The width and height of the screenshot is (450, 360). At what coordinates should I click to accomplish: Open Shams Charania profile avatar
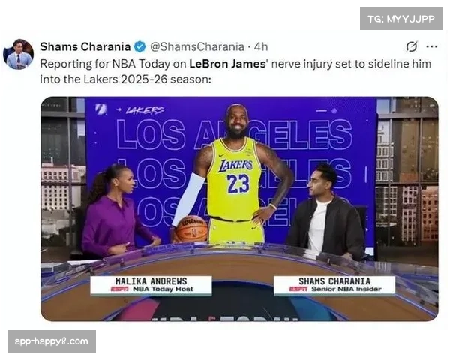click(18, 54)
